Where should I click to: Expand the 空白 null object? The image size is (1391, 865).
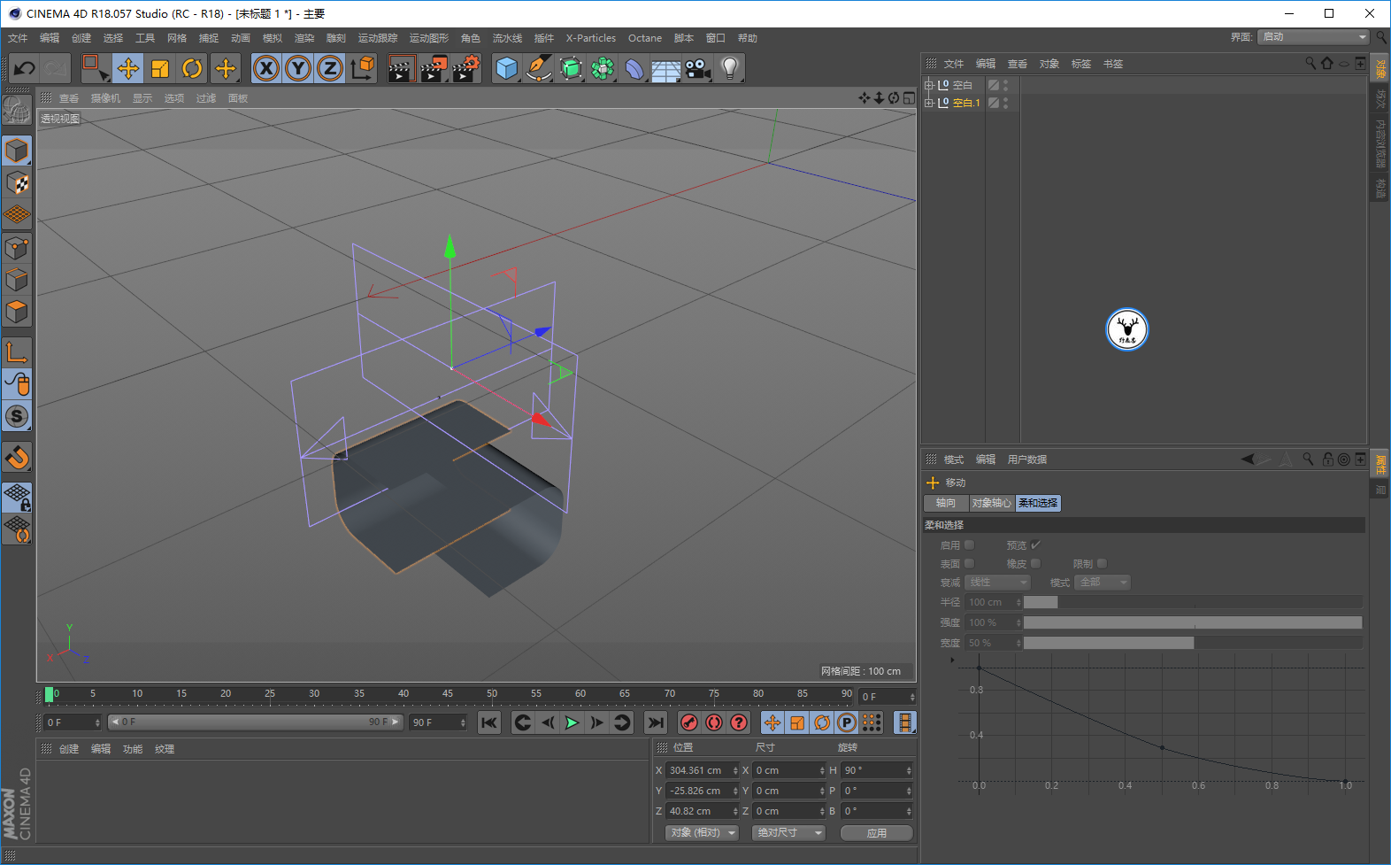pos(929,85)
